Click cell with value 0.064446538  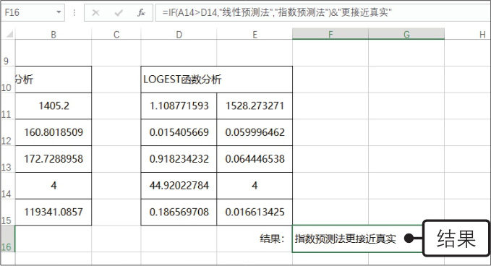pos(255,159)
